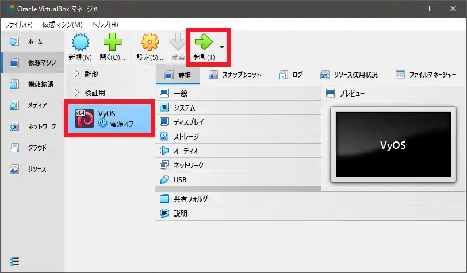467x273 pixels.
Task: Switch to the ファイルマネージャー tab
Action: pyautogui.click(x=426, y=75)
